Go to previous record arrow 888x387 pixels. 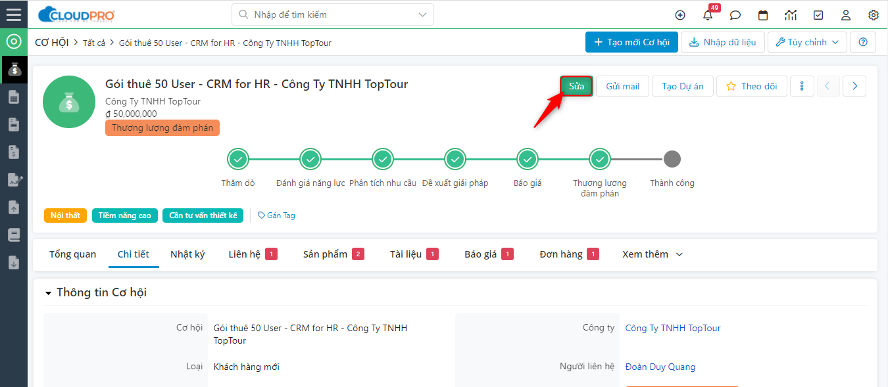click(x=828, y=86)
